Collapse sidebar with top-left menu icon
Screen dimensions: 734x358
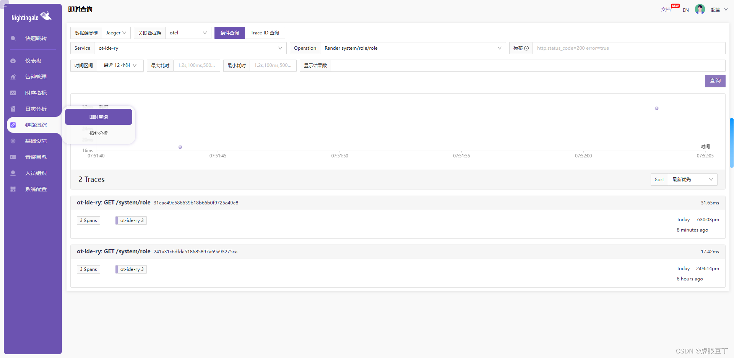click(x=5, y=5)
